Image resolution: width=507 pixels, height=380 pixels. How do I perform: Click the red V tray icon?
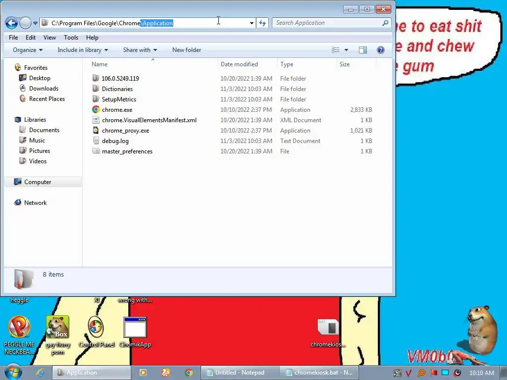click(408, 373)
